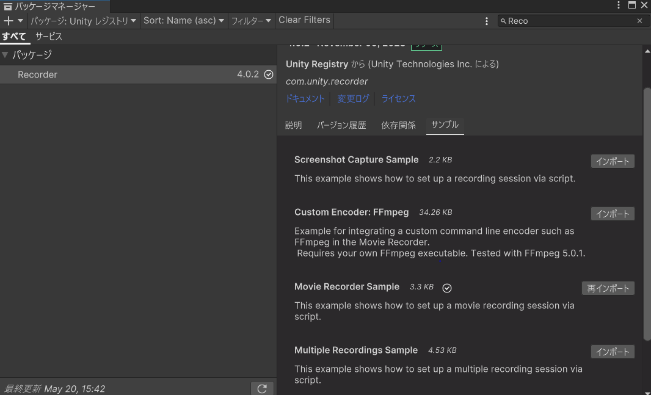Open the フィルター dropdown
The height and width of the screenshot is (395, 651).
(251, 21)
